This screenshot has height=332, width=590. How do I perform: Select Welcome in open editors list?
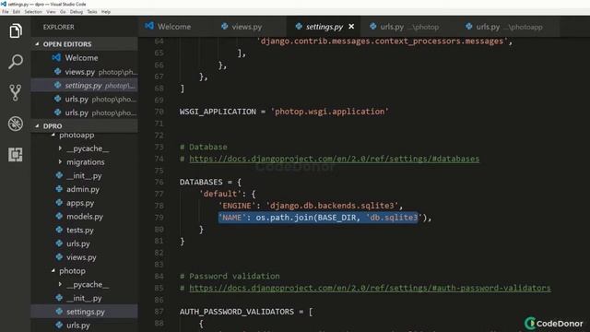coord(84,57)
